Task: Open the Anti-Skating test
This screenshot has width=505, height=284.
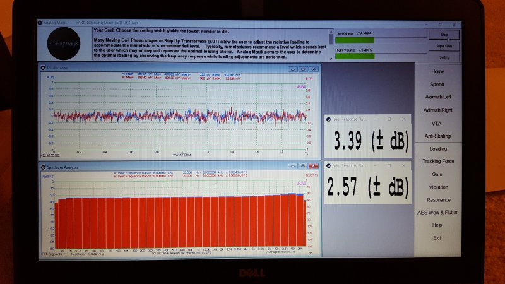Action: click(437, 136)
